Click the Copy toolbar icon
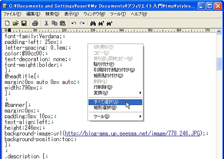This screenshot has height=159, width=224. coord(55,23)
